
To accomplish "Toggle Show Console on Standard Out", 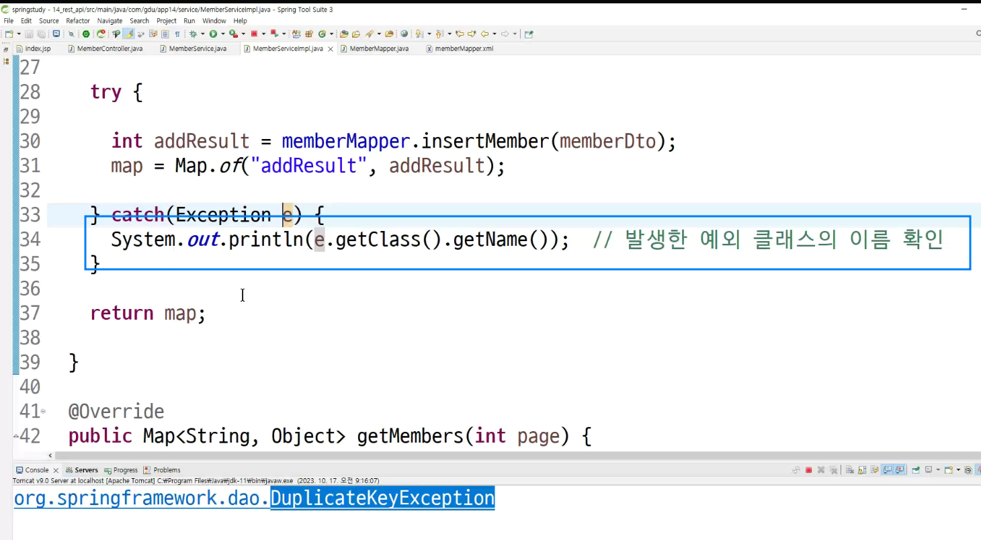I will (x=888, y=470).
